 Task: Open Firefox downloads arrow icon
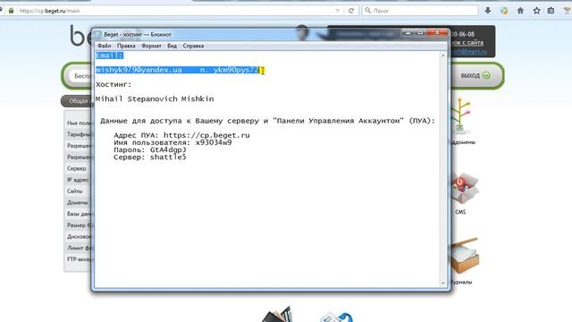[x=488, y=11]
